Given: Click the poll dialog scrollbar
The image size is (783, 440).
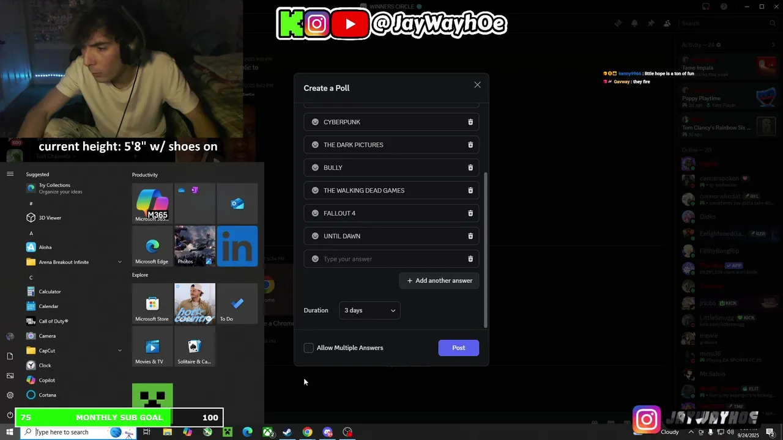Looking at the screenshot, I should (486, 249).
